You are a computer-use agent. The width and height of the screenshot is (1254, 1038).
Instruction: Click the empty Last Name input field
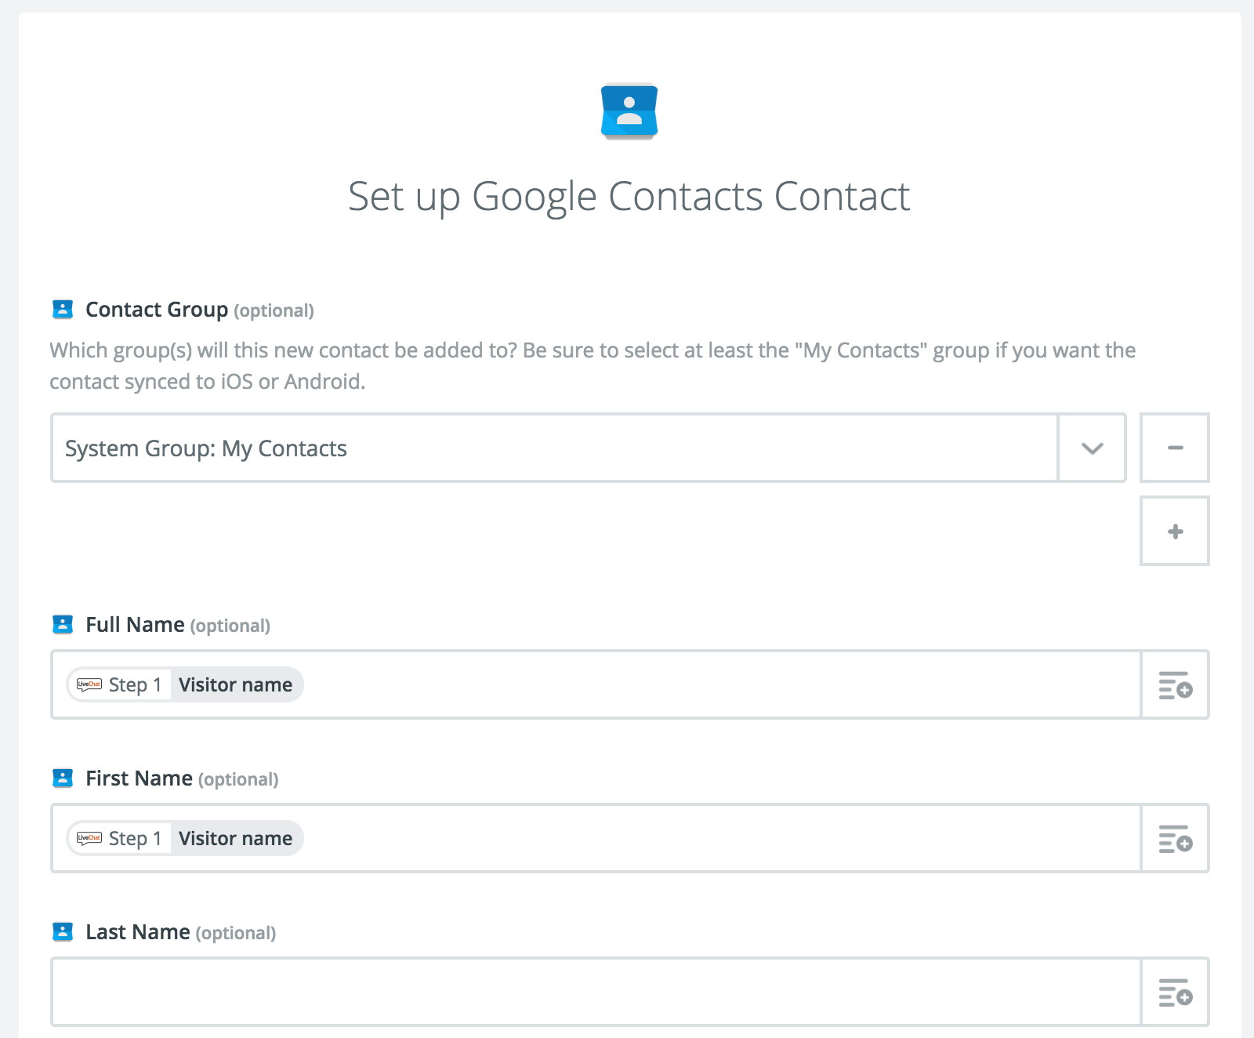(596, 992)
